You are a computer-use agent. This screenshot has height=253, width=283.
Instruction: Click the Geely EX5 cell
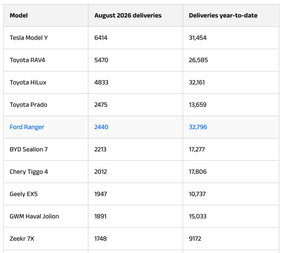46,194
